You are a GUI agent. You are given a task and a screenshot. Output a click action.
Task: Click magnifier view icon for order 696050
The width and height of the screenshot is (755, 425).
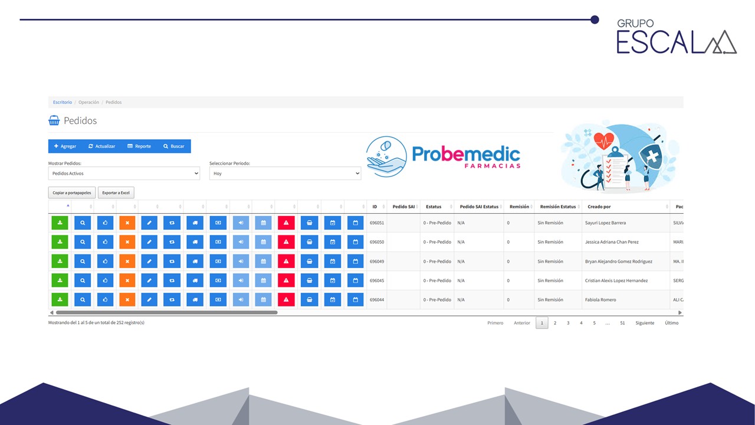(83, 242)
